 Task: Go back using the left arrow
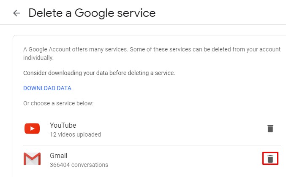[x=16, y=13]
